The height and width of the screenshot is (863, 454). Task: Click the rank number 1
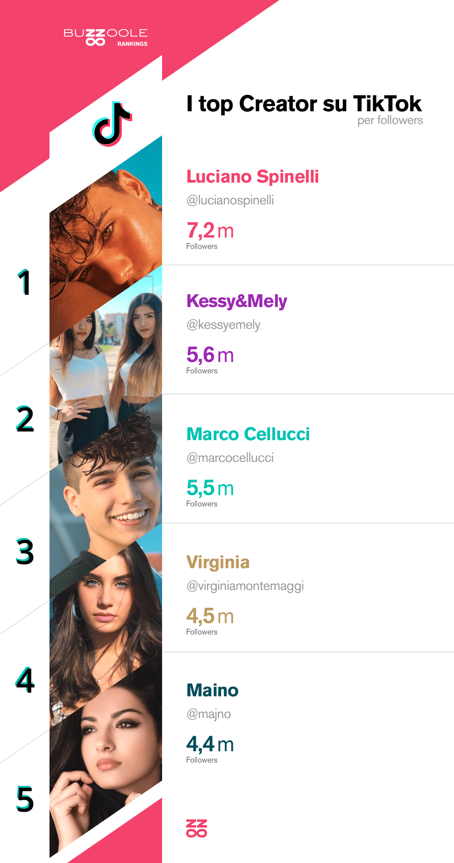pos(24,283)
